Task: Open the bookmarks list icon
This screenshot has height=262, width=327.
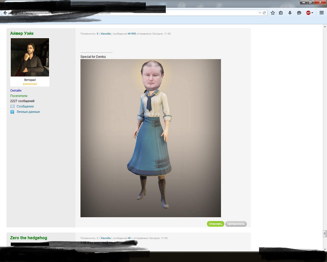Action: pyautogui.click(x=281, y=13)
